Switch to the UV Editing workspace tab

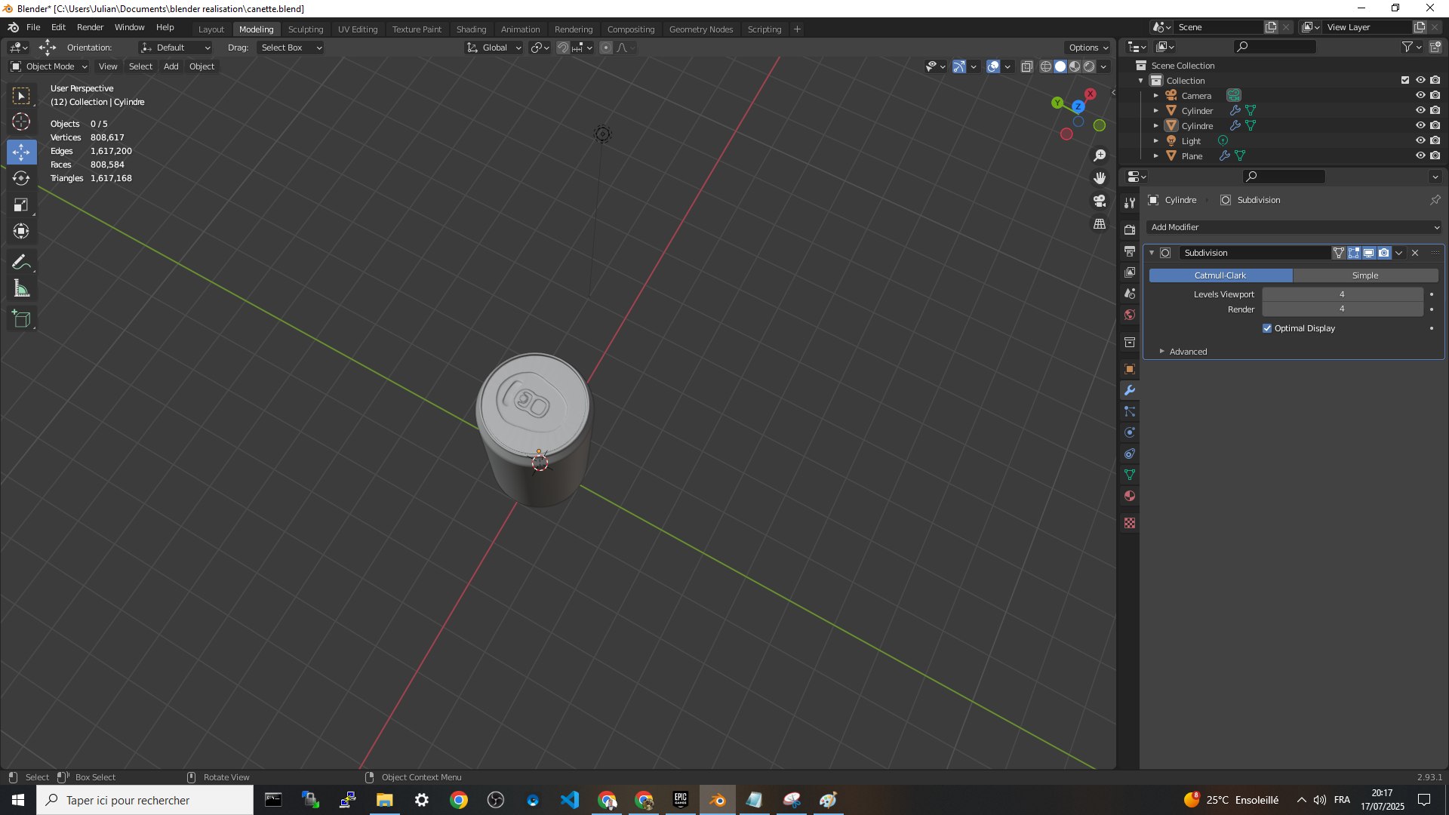[x=358, y=29]
